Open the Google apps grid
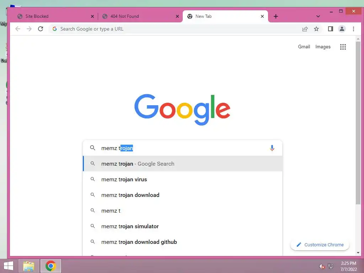The image size is (364, 273). pos(343,47)
